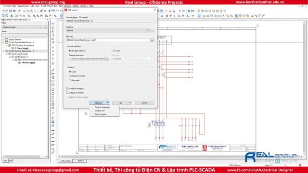Click the wrench settings icon in the toolbar
Screen dimensions: 308x173
pyautogui.click(x=19, y=11)
